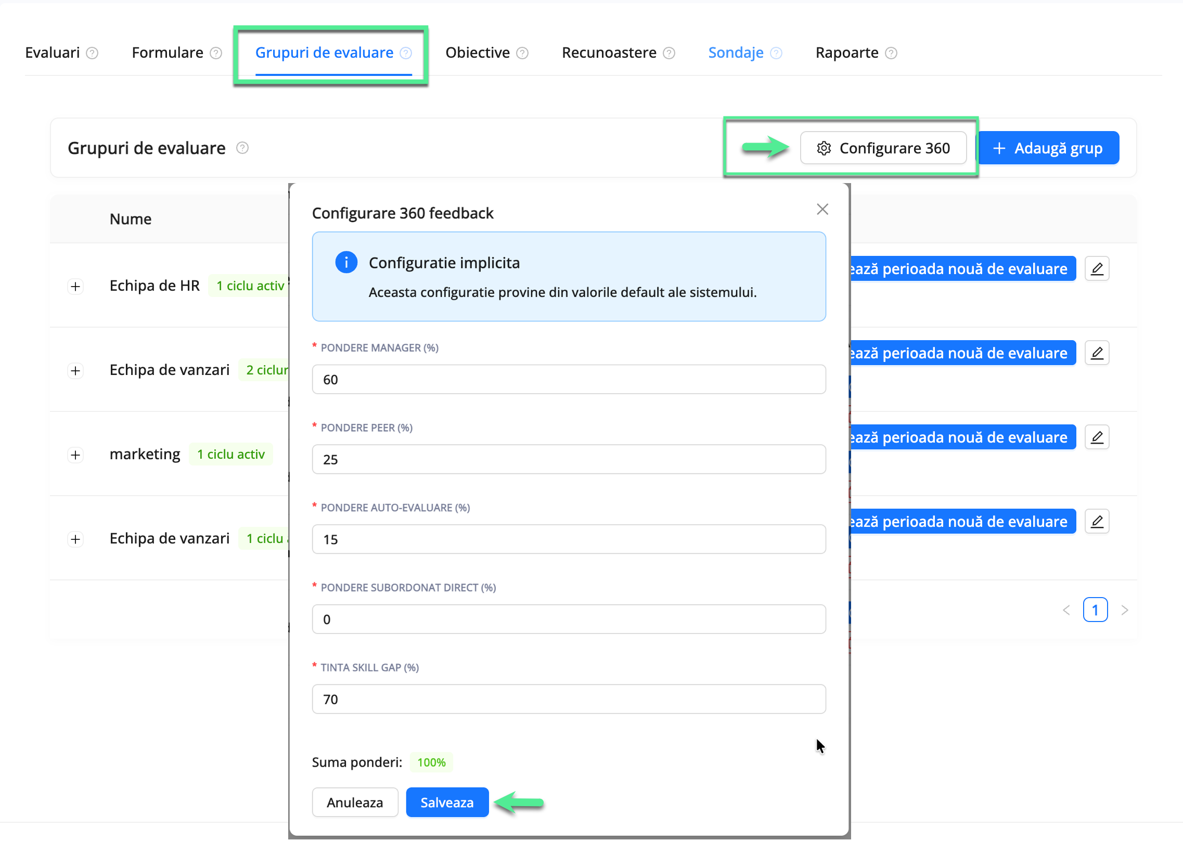1183x854 pixels.
Task: Edit Echipa de vanzari group with 2 cicluri
Action: coord(1097,353)
